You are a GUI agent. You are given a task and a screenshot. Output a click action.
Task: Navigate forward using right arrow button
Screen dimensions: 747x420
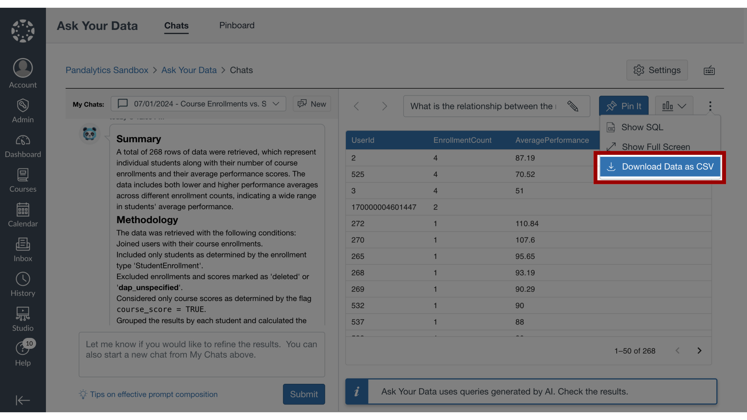384,106
